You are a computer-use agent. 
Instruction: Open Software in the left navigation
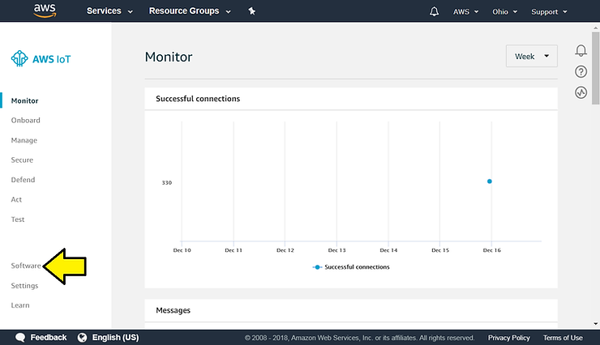26,266
